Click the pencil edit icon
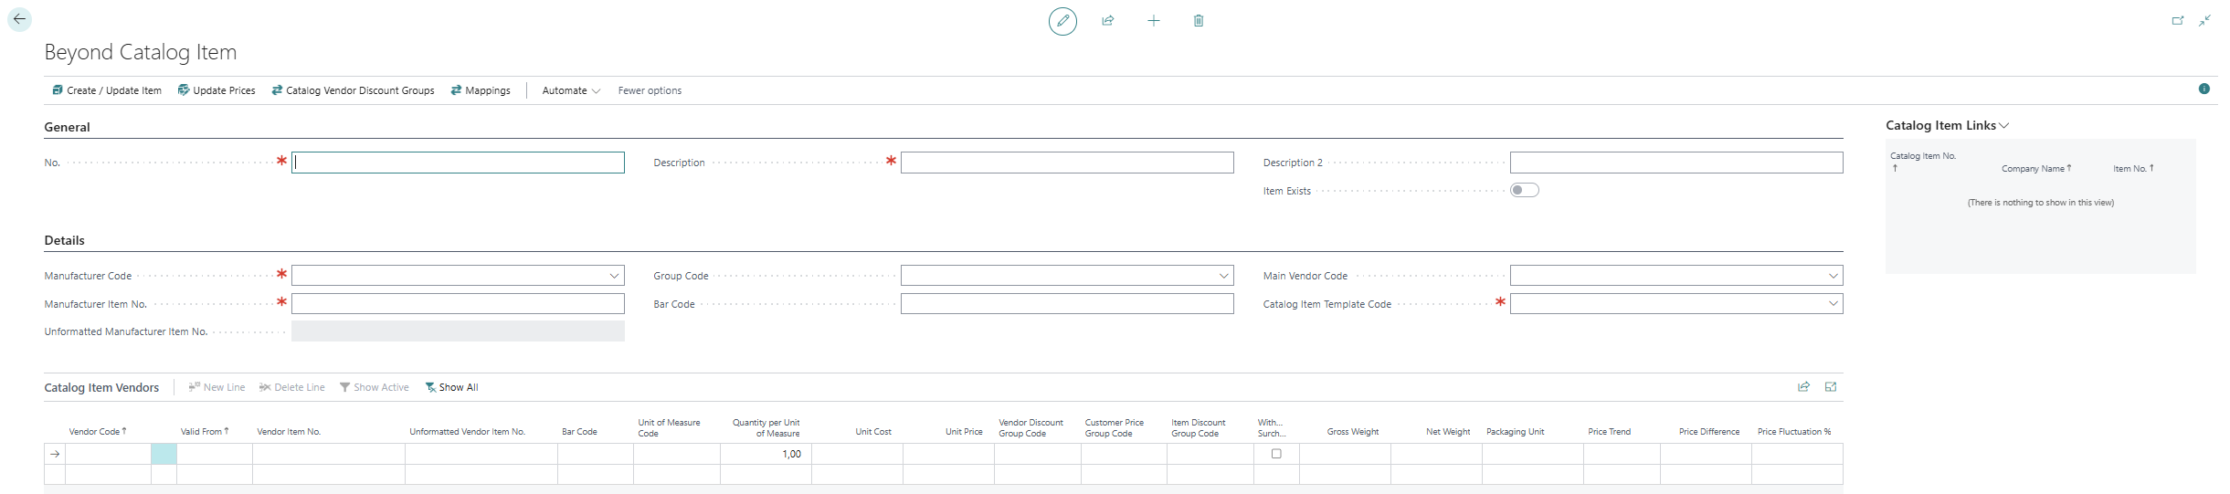The height and width of the screenshot is (494, 2230). pos(1062,20)
